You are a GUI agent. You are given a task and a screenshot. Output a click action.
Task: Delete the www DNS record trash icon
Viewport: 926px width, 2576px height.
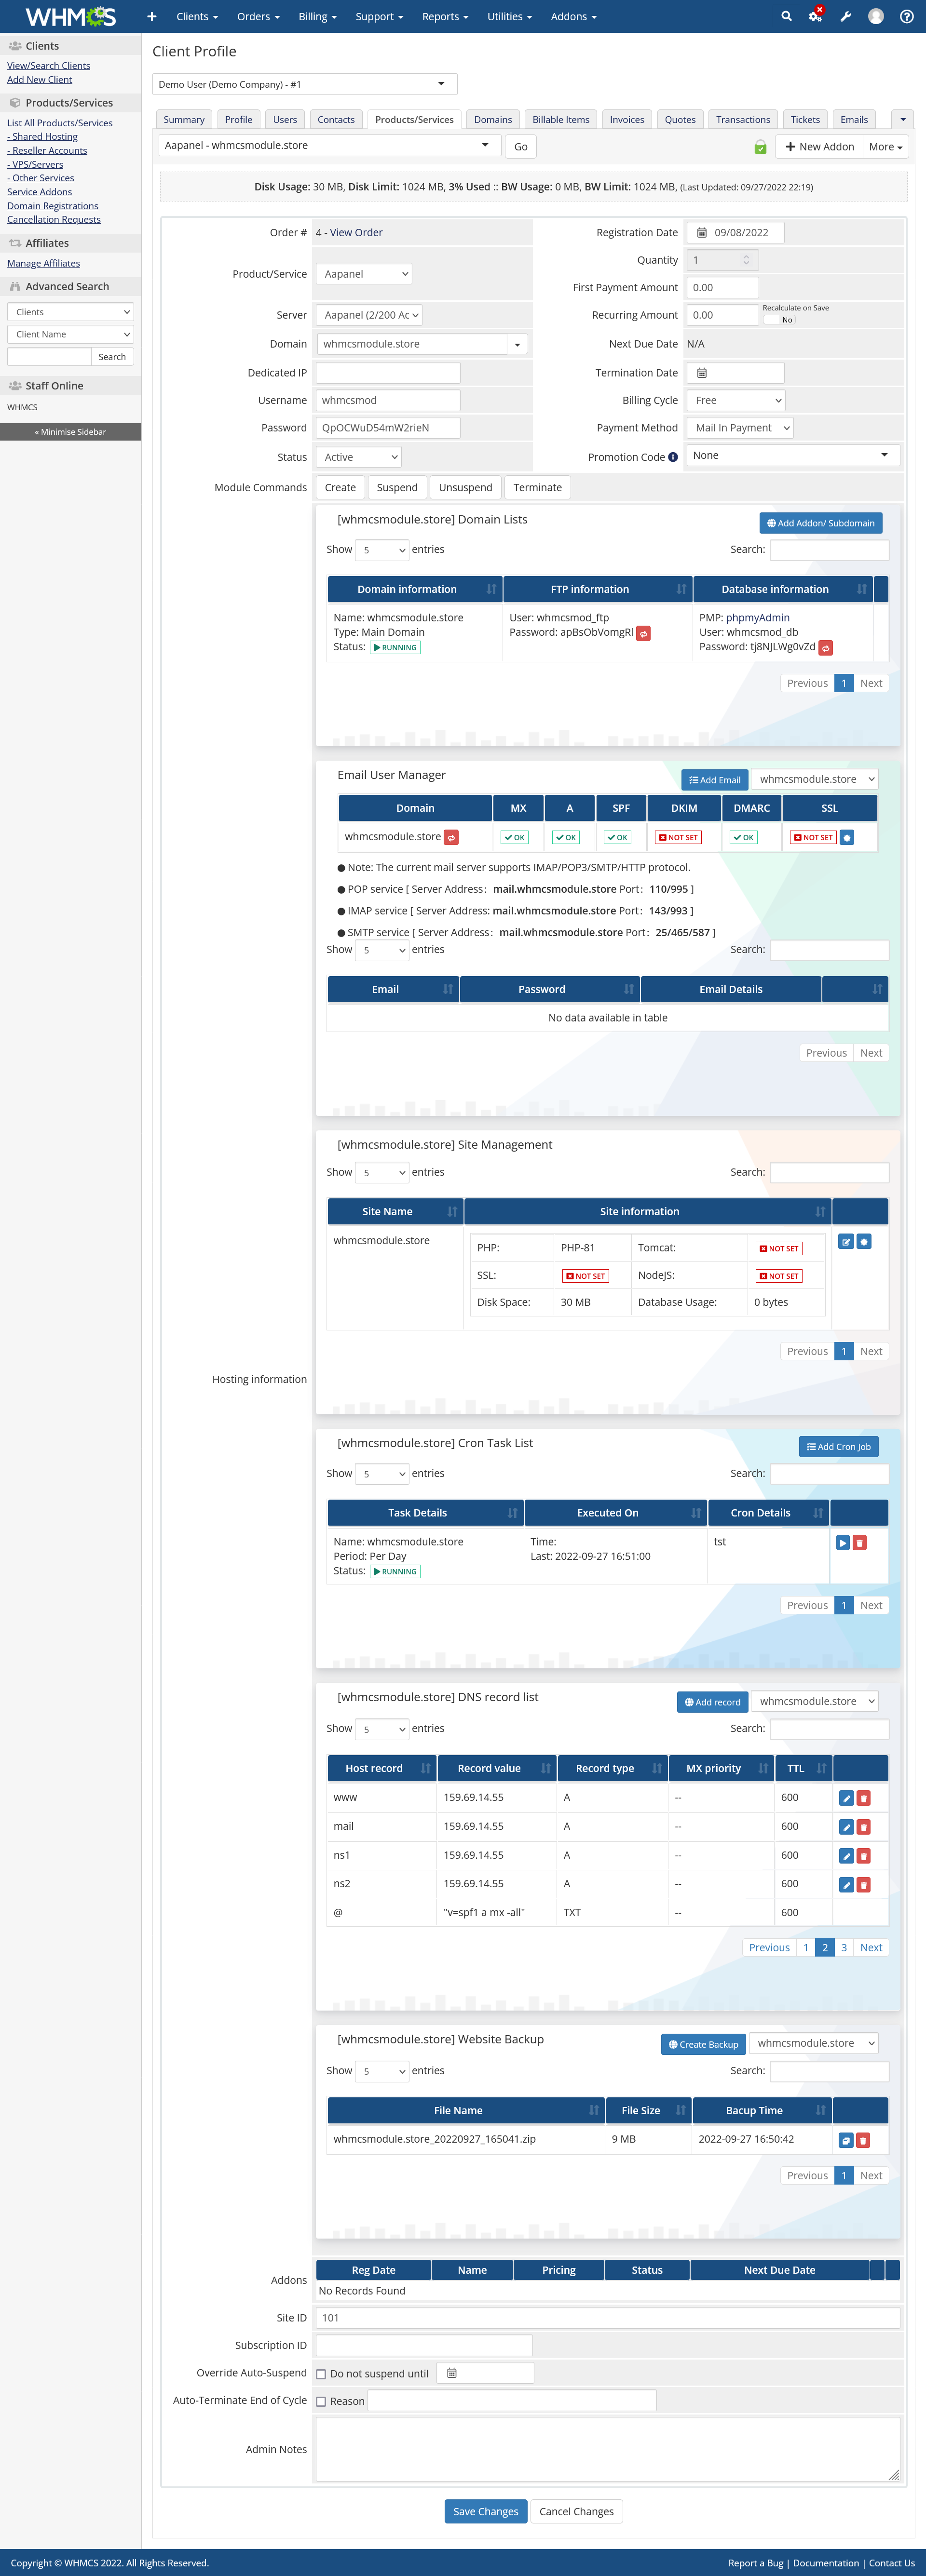(864, 1798)
